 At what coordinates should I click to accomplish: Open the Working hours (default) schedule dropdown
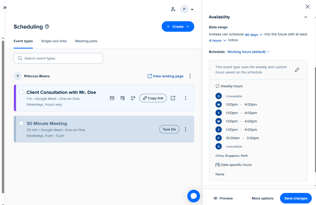[x=248, y=52]
